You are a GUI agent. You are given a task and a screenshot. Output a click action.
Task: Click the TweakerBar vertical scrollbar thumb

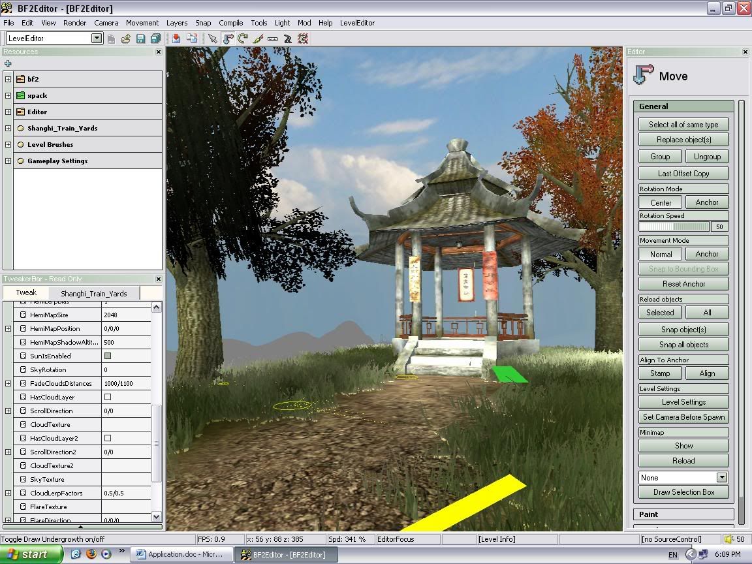[x=157, y=443]
